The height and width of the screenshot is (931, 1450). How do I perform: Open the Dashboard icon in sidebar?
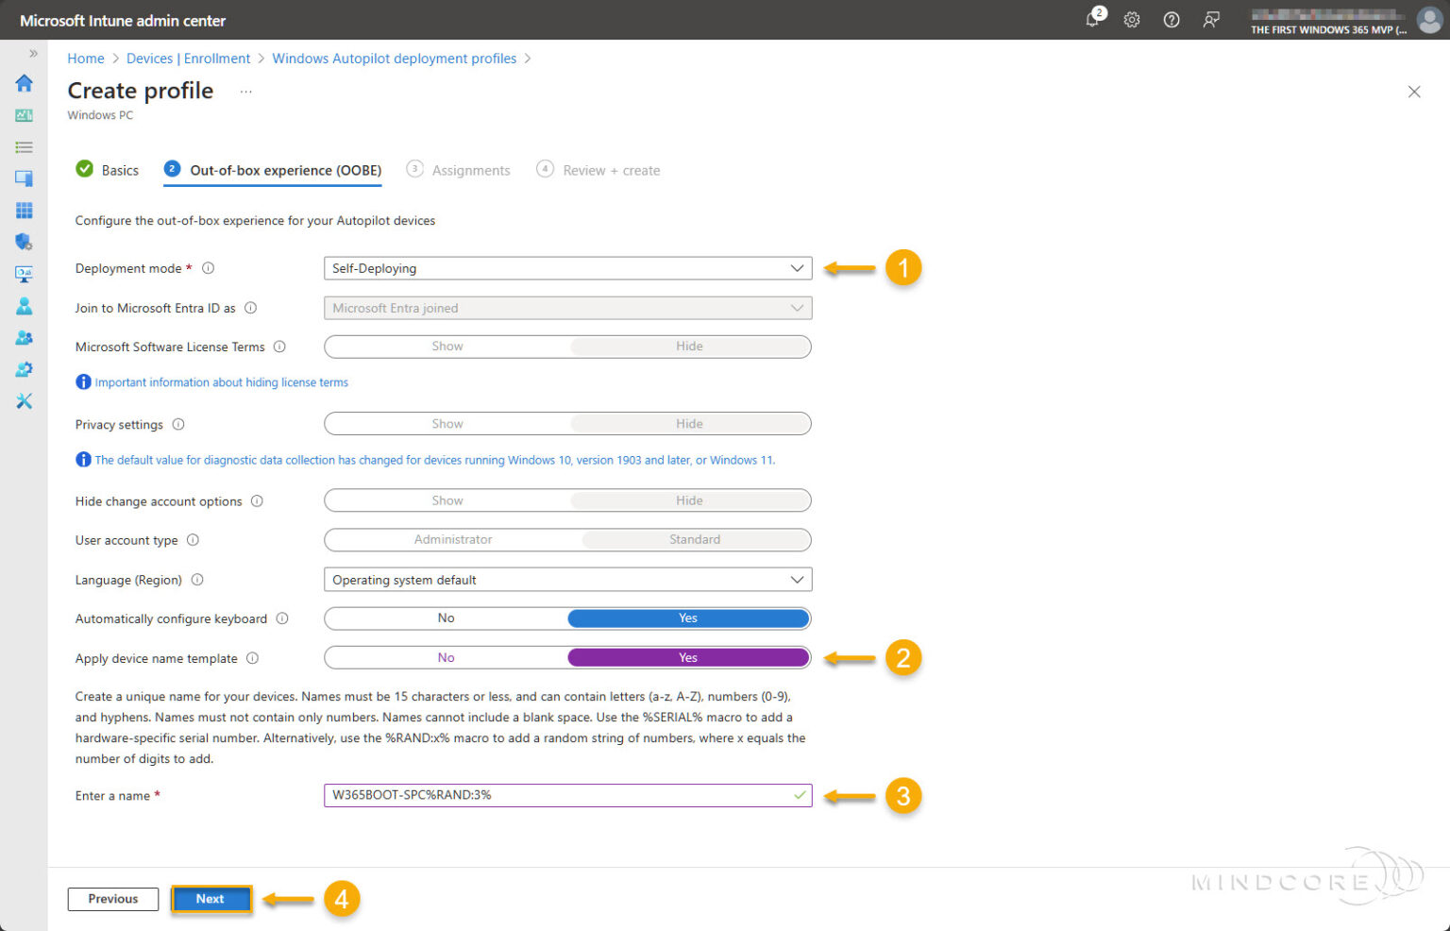pyautogui.click(x=25, y=115)
